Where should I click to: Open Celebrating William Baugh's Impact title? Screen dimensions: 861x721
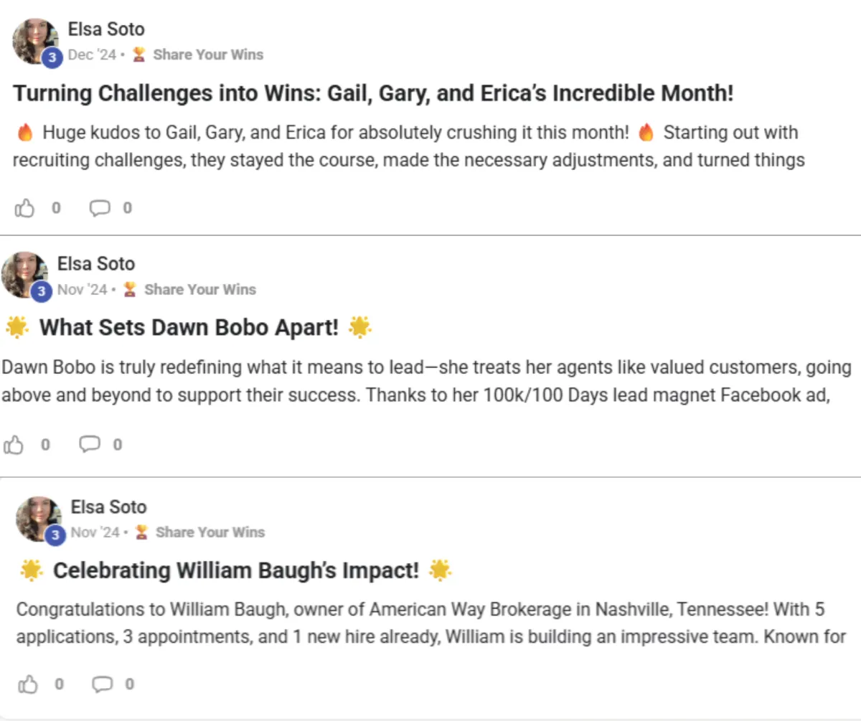click(235, 571)
